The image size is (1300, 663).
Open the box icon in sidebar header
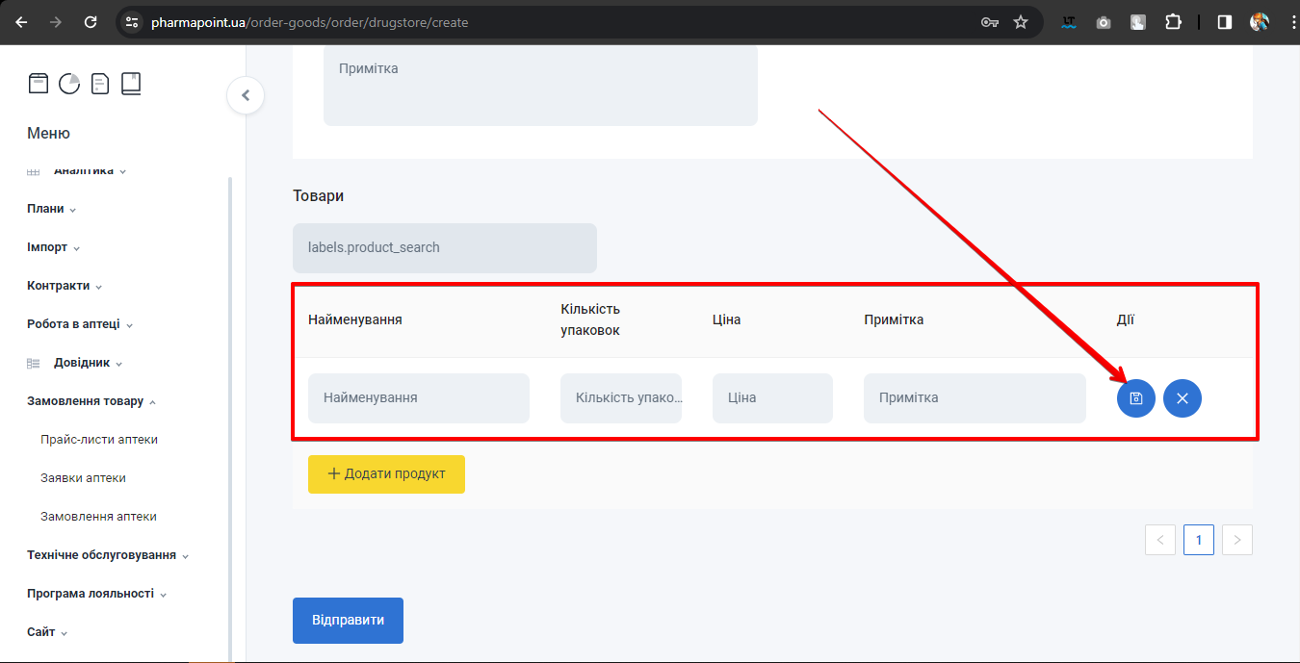point(39,84)
